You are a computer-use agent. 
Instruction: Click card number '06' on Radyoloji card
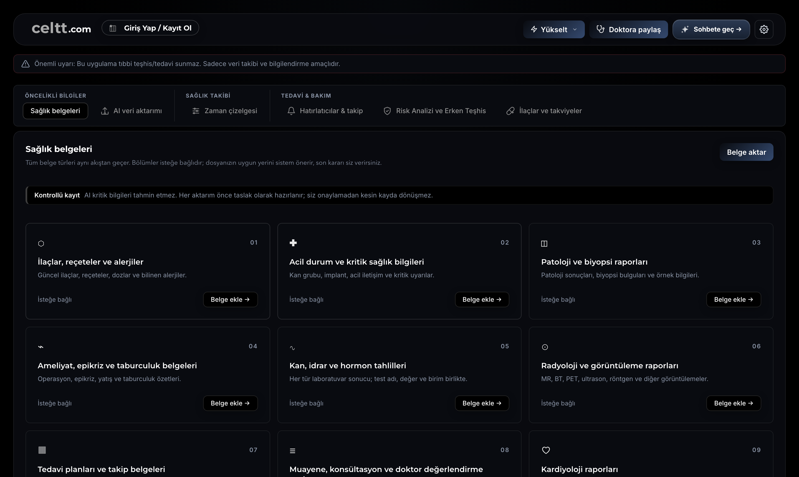[x=756, y=346]
